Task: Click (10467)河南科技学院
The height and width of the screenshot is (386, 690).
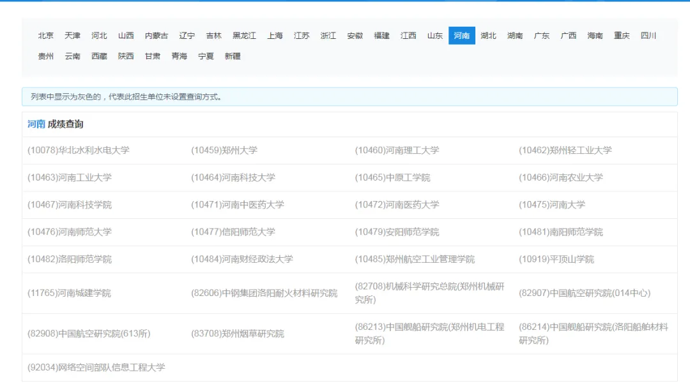Action: pos(70,205)
